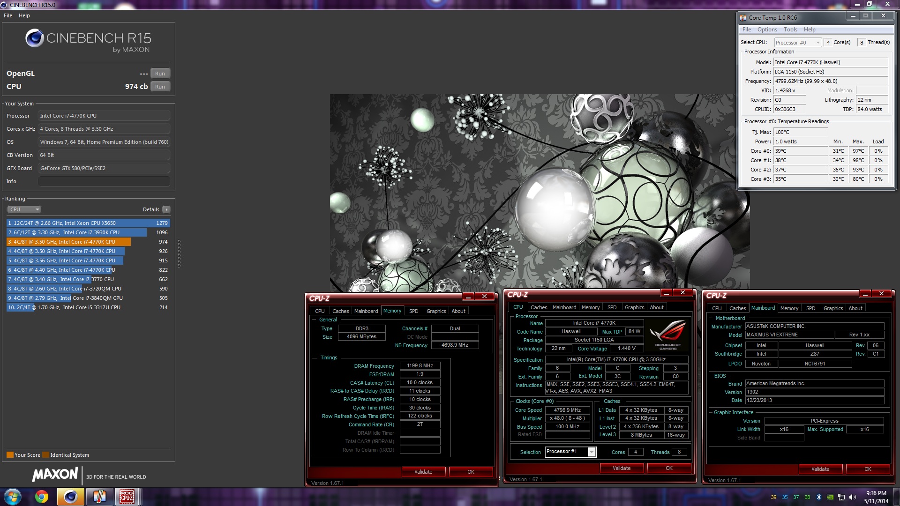Image resolution: width=900 pixels, height=506 pixels.
Task: Click Validate in CPU-Z CPU window
Action: click(622, 468)
